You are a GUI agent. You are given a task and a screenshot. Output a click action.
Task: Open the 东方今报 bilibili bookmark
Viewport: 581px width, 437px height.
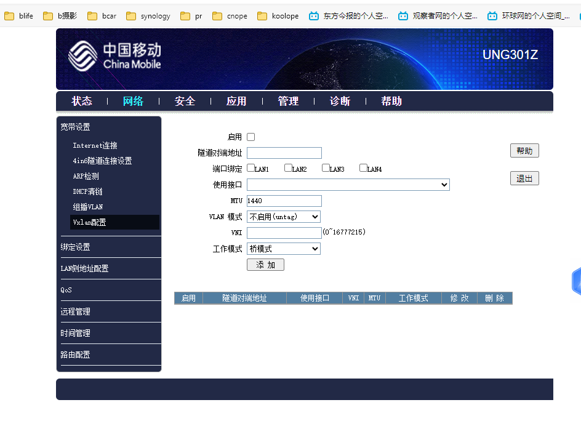(x=349, y=16)
